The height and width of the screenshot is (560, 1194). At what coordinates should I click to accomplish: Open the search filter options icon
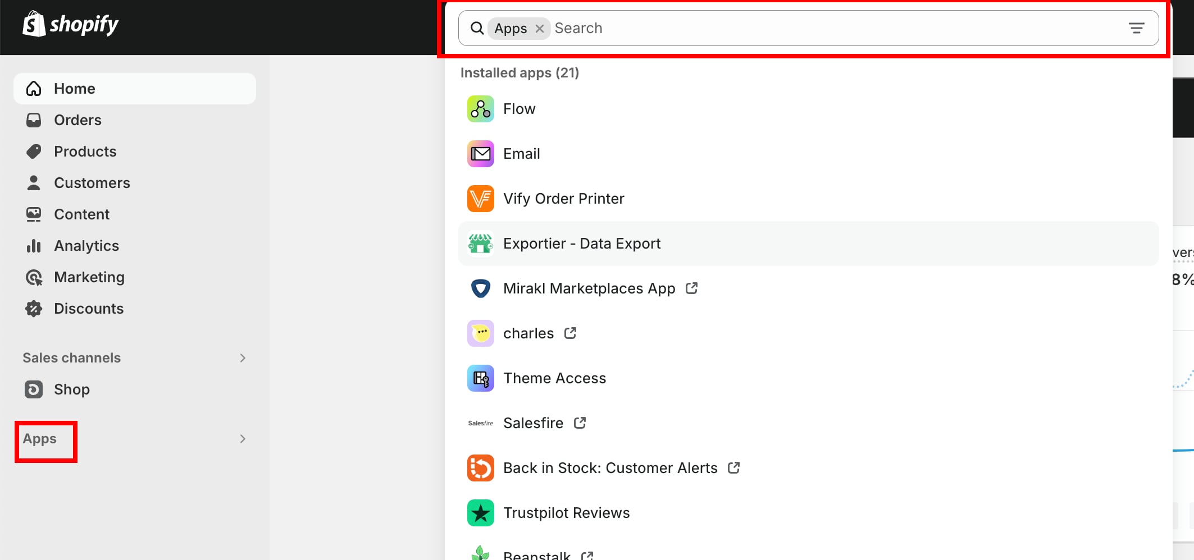point(1137,27)
